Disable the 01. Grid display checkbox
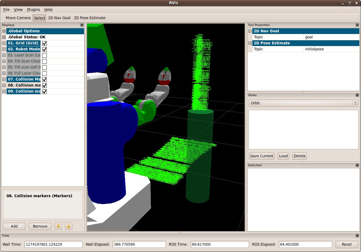This screenshot has height=252, width=361. (45, 43)
